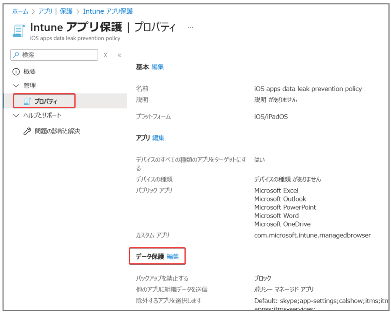391x312 pixels.
Task: Click Microsoft Word in public apps
Action: click(x=276, y=216)
